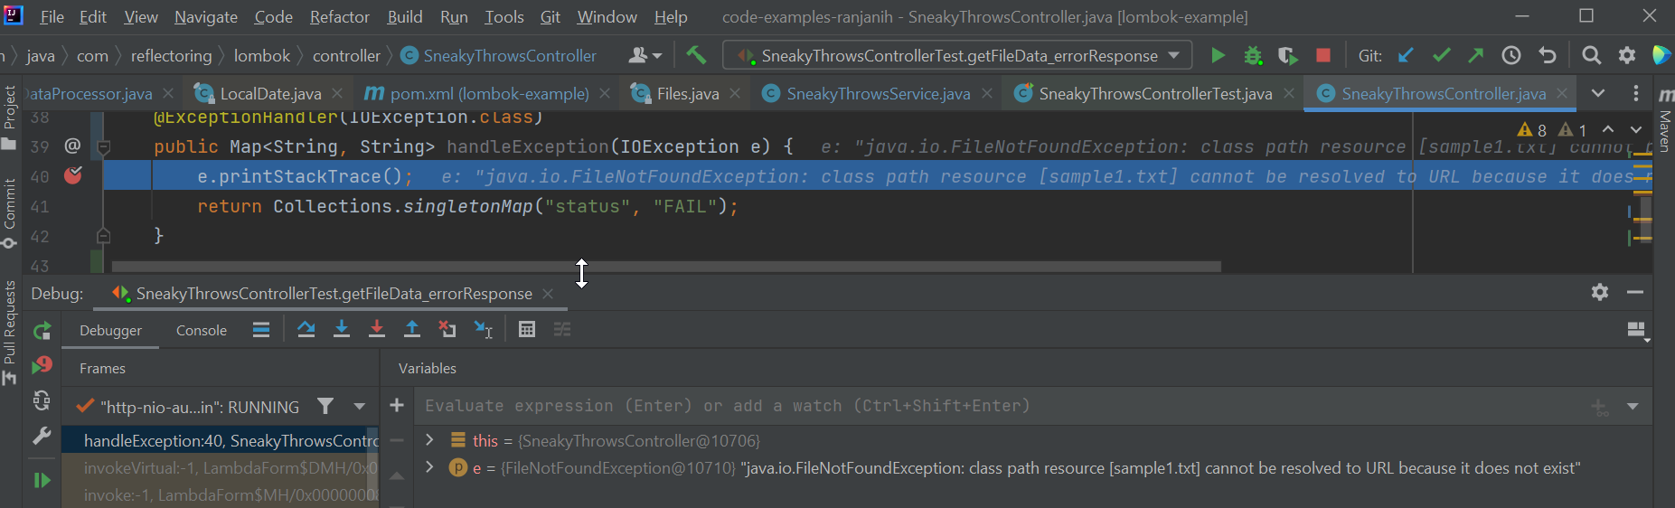Stop the running process red square
This screenshot has width=1675, height=508.
tap(1322, 56)
